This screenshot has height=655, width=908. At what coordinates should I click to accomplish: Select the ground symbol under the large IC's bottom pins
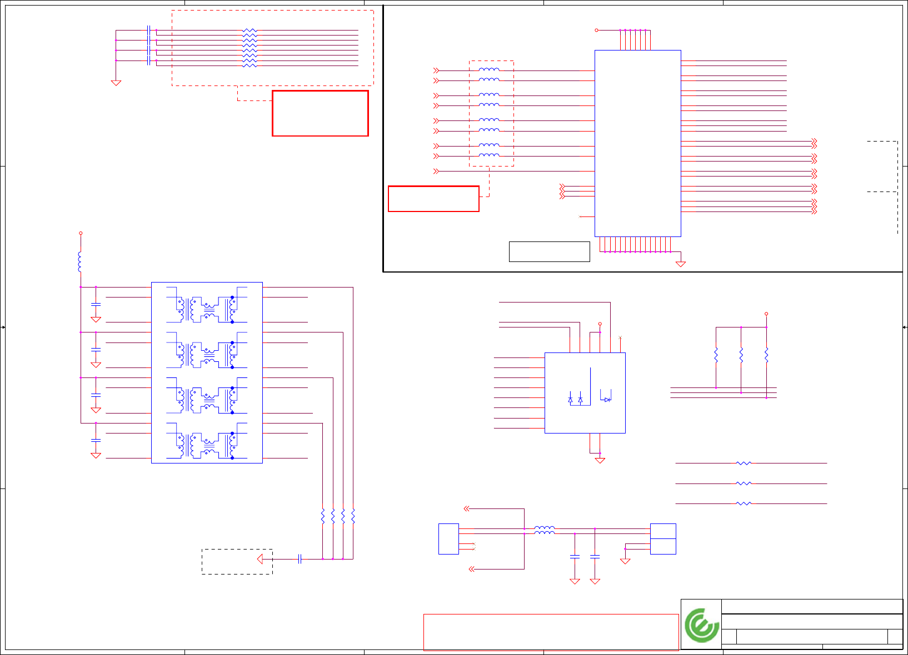coord(681,264)
